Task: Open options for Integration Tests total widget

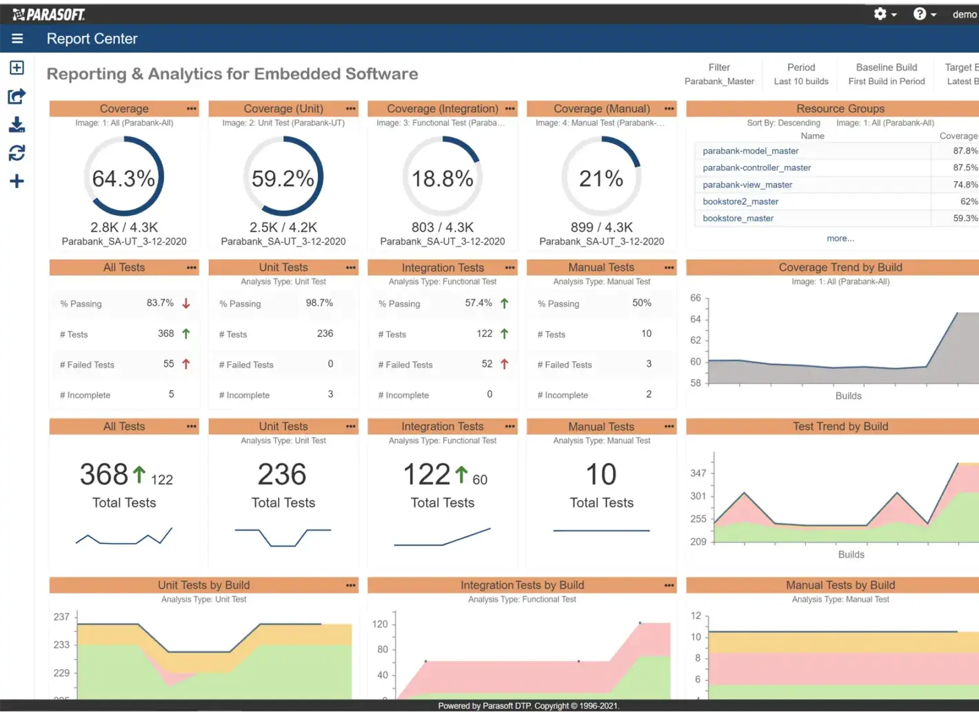Action: click(x=510, y=427)
